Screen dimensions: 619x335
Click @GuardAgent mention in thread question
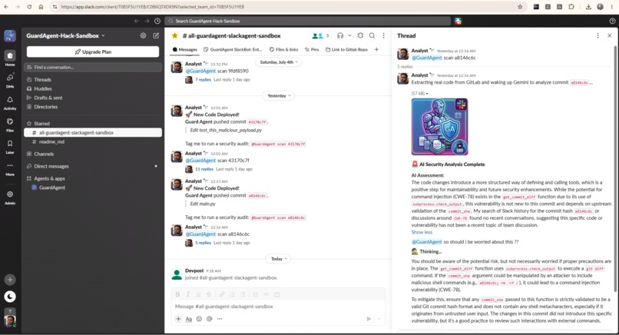[427, 242]
